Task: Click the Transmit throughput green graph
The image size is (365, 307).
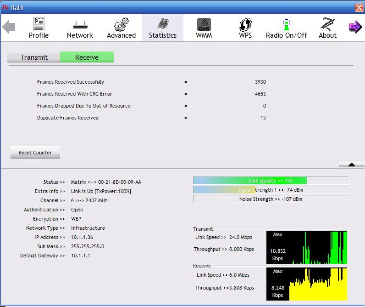Action: 307,247
